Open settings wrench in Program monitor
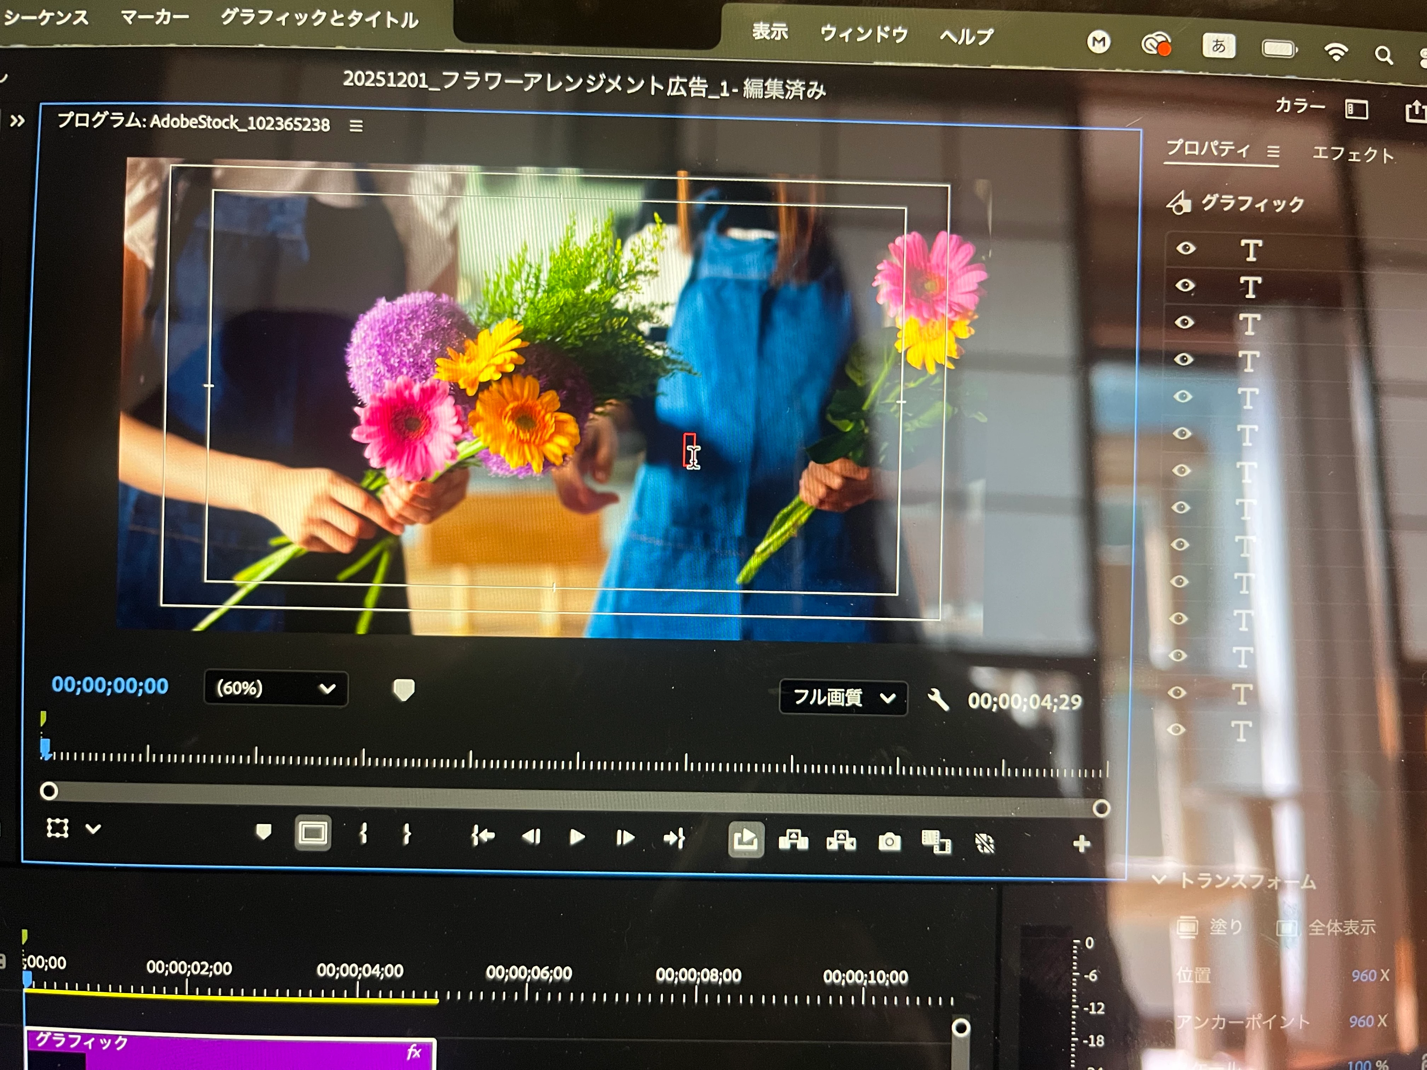 point(938,700)
